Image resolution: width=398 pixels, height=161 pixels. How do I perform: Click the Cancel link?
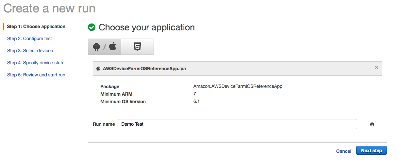(x=344, y=151)
